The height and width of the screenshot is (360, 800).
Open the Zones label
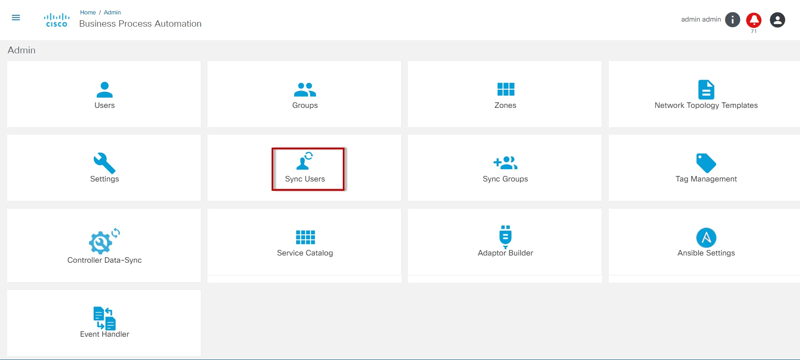click(x=506, y=105)
